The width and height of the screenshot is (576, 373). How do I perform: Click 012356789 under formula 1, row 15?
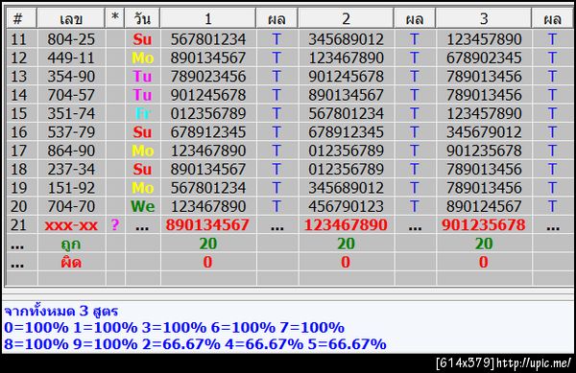208,113
